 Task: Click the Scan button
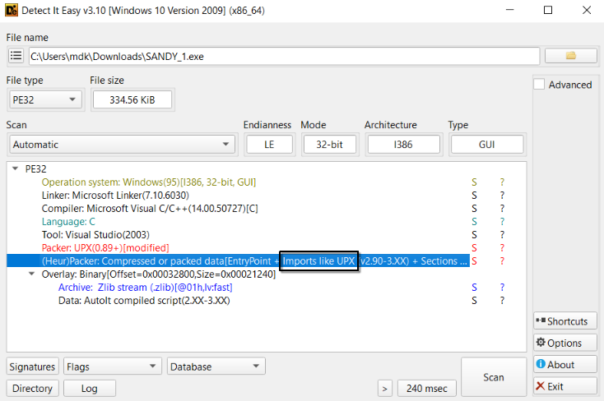click(493, 377)
